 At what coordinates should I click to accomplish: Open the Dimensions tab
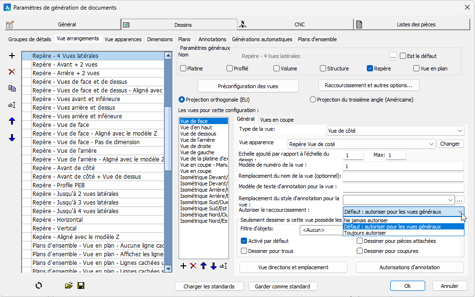[x=160, y=39]
